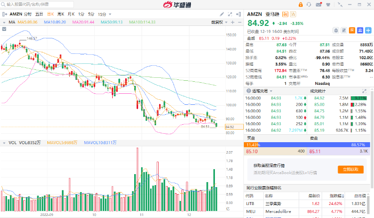Select the 月K monthly candlestick tab

(x=71, y=14)
